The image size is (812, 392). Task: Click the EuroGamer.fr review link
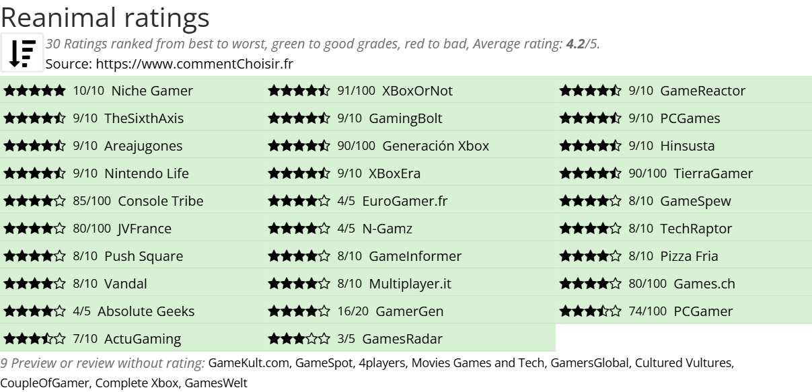pos(404,201)
